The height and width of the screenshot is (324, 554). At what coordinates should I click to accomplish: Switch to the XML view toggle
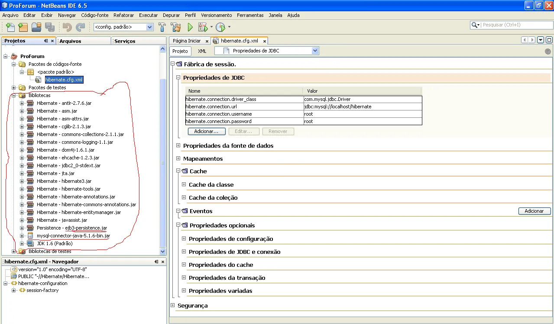pyautogui.click(x=202, y=51)
